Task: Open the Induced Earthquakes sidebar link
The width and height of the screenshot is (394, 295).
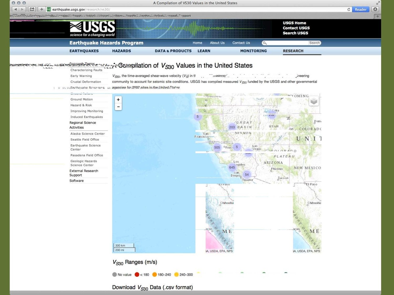Action: 86,117
